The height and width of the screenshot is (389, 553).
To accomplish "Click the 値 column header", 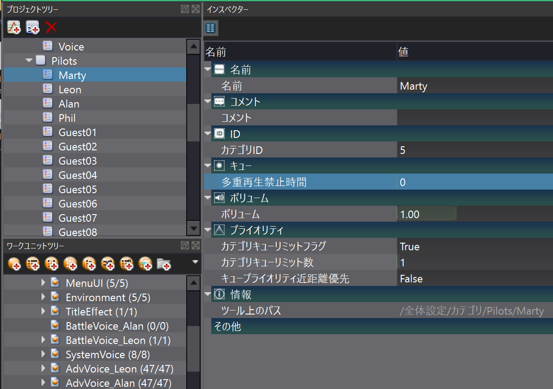I will [475, 52].
